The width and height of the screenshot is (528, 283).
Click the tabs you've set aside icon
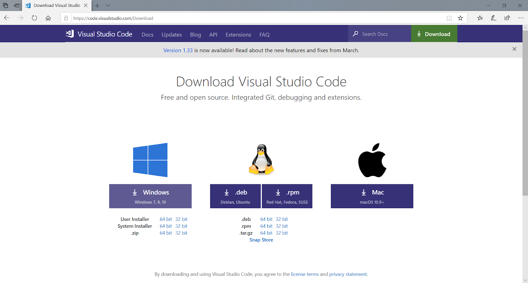point(6,5)
